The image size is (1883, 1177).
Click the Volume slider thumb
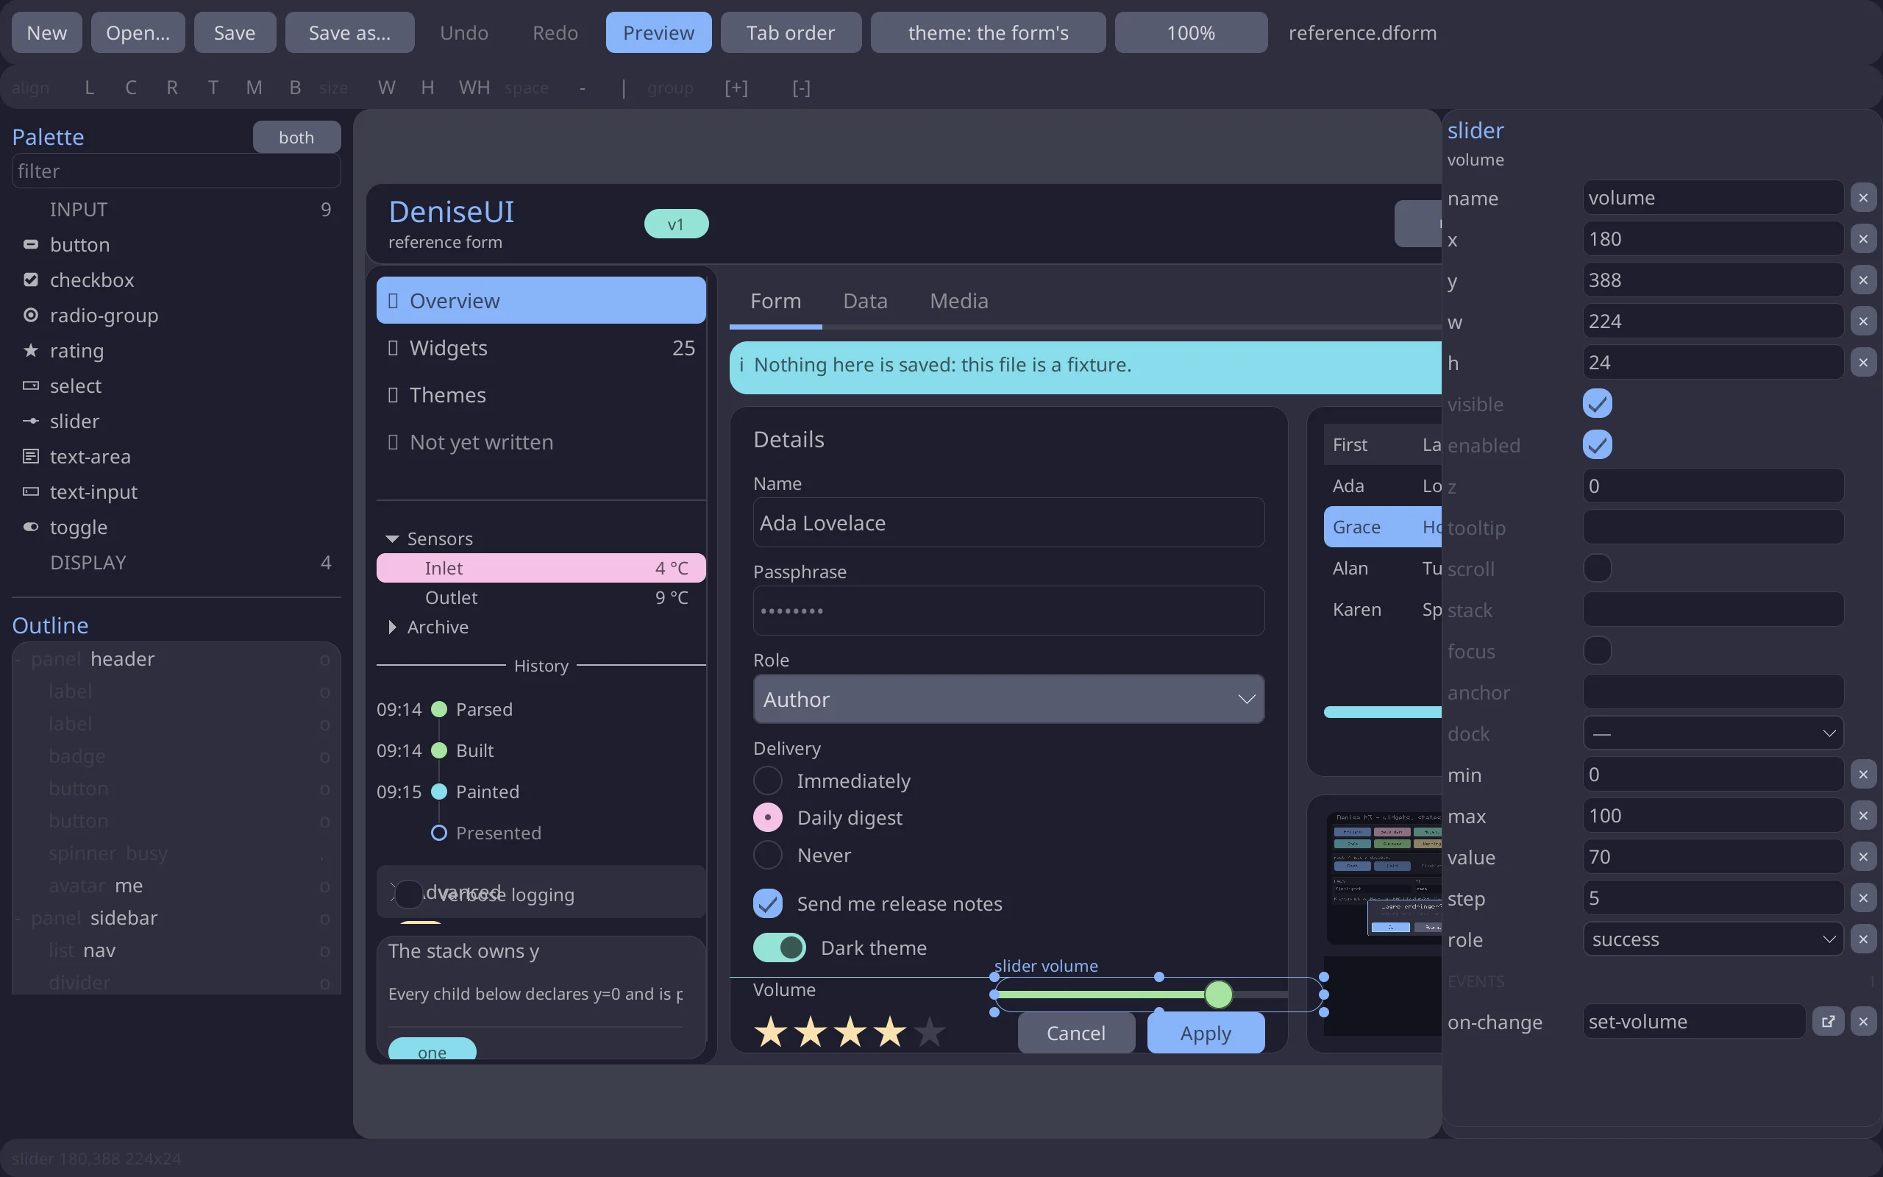tap(1219, 994)
